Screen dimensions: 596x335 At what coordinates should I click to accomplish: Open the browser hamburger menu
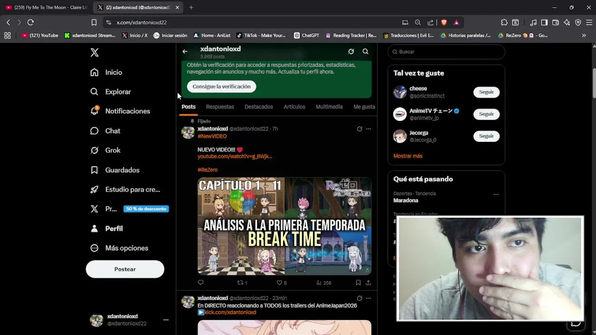coord(589,22)
